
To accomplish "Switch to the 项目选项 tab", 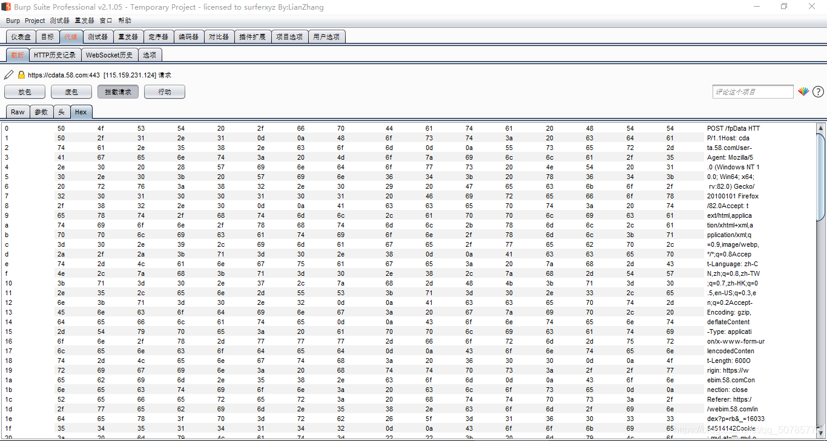I will 289,37.
